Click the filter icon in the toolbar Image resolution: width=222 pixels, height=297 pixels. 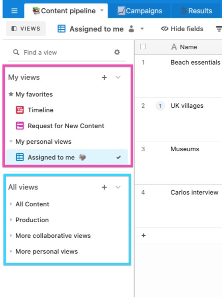[219, 29]
